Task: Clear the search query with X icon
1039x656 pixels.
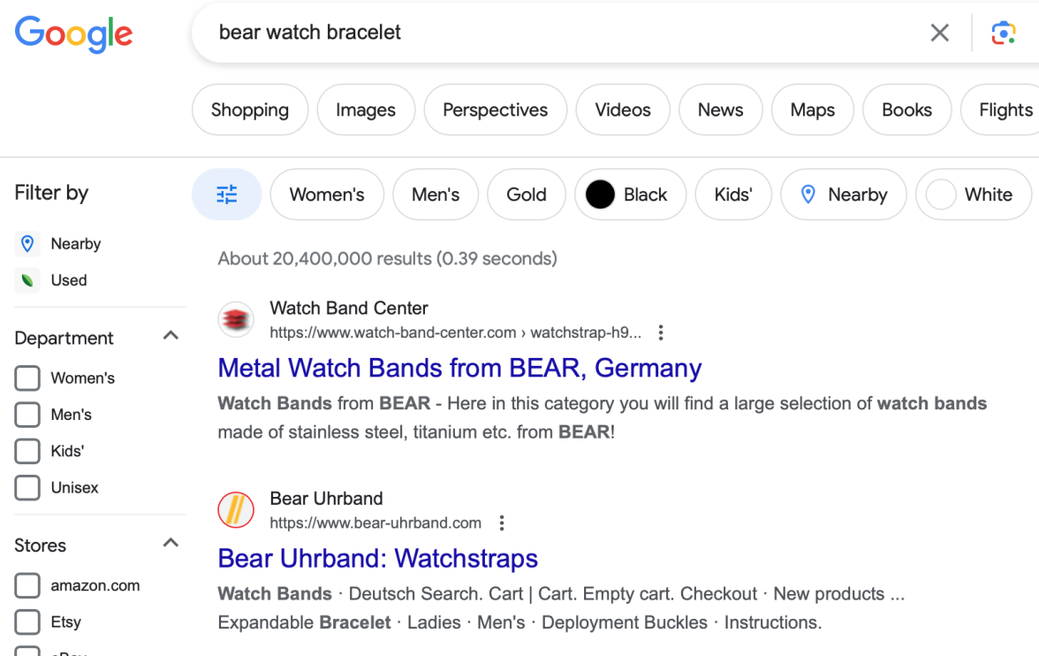Action: coord(939,33)
